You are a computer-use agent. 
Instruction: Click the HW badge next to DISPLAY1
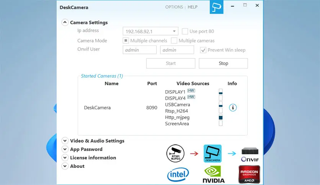click(x=191, y=91)
